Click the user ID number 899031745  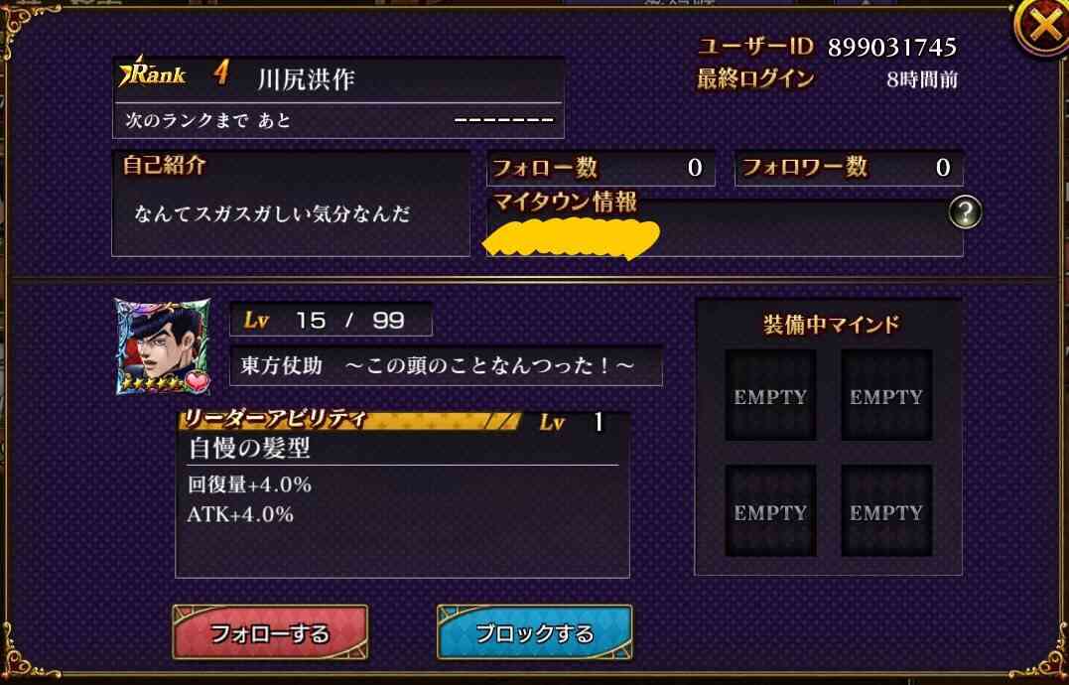pyautogui.click(x=891, y=47)
